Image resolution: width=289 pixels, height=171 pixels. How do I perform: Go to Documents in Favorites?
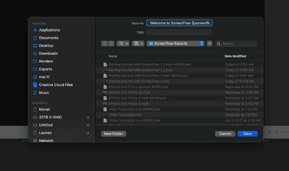(48, 38)
